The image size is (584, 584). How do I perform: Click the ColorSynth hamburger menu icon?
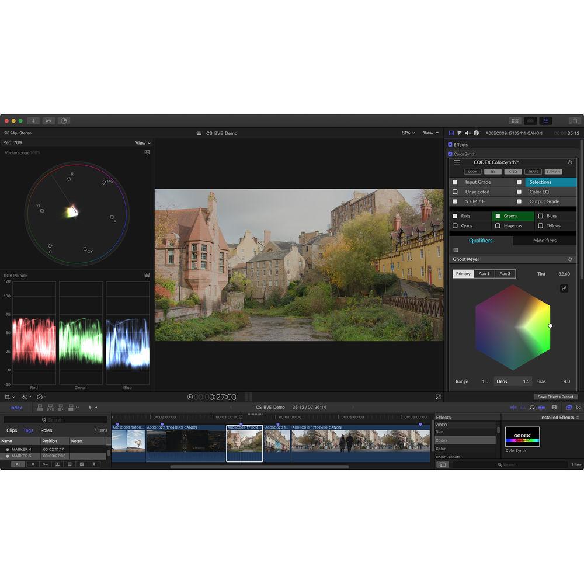(x=457, y=162)
